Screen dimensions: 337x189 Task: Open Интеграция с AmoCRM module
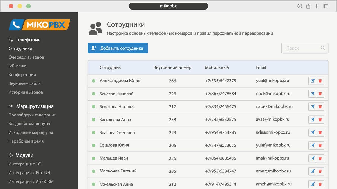tap(31, 181)
